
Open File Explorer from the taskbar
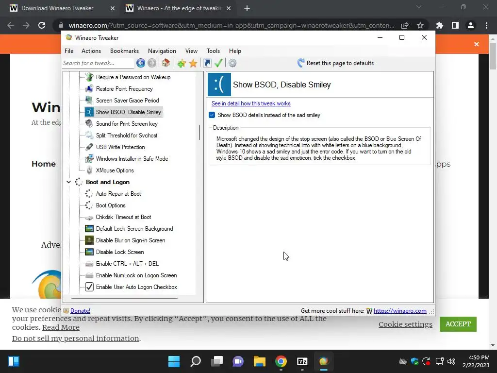(260, 361)
